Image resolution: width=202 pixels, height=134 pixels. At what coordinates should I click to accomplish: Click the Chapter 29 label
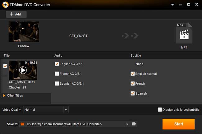point(17,87)
